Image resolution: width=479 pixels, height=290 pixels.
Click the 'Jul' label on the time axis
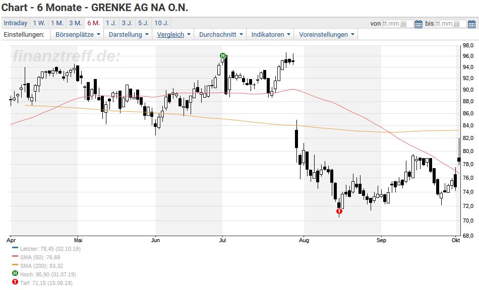[223, 240]
